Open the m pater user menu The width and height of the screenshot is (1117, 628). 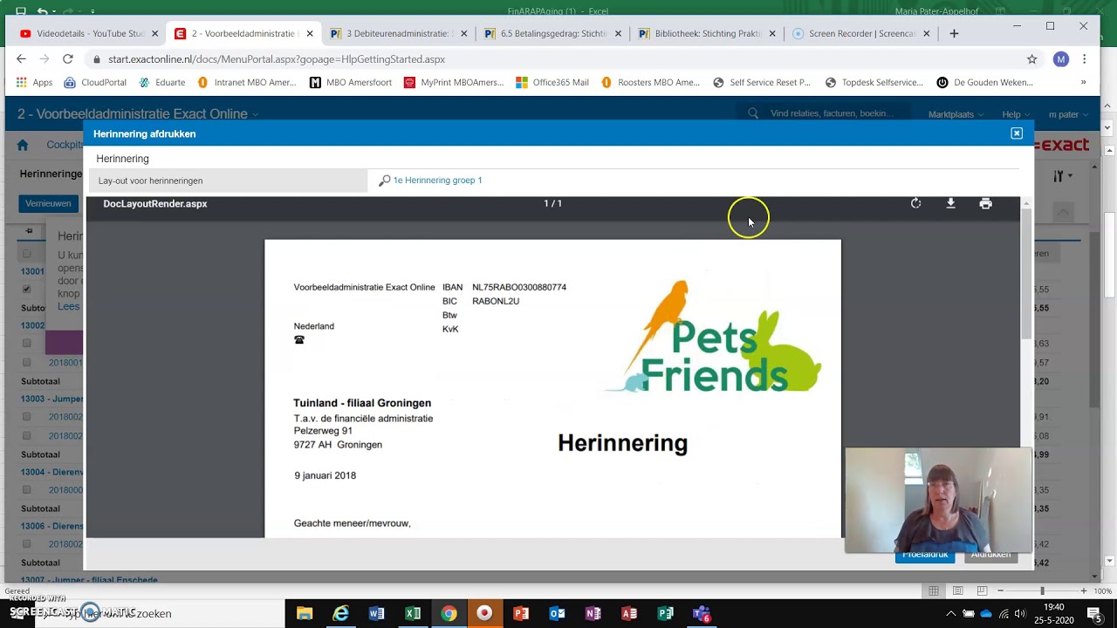(1068, 114)
